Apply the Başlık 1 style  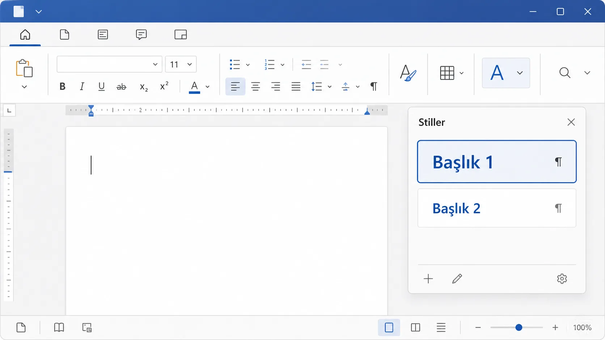497,162
